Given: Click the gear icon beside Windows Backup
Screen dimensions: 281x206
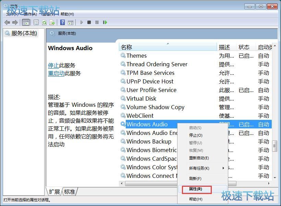Looking at the screenshot, I should 123,141.
